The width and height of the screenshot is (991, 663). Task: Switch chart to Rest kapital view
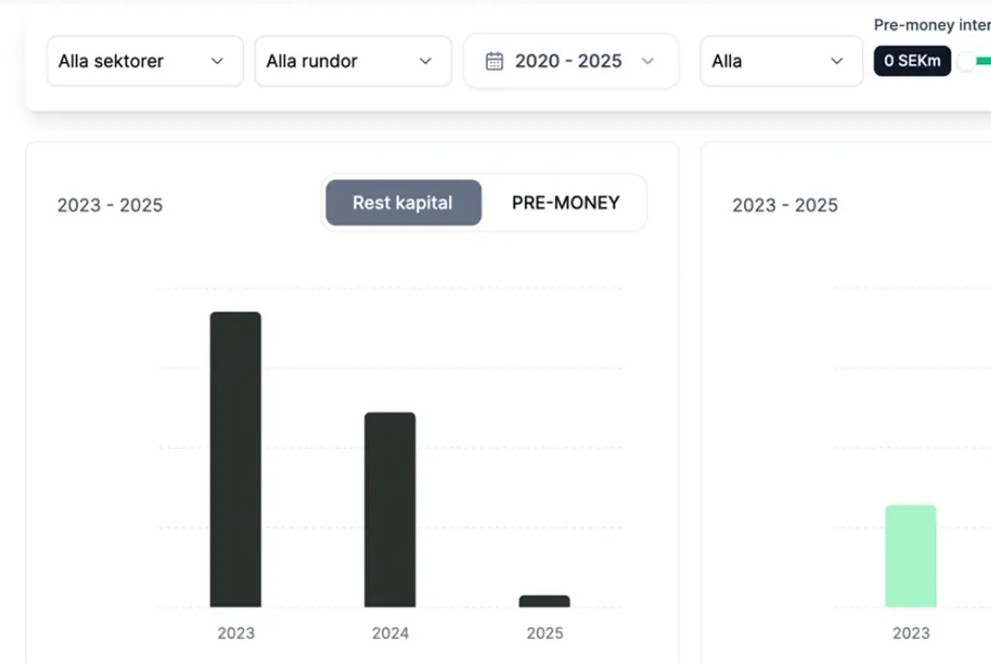pos(403,202)
